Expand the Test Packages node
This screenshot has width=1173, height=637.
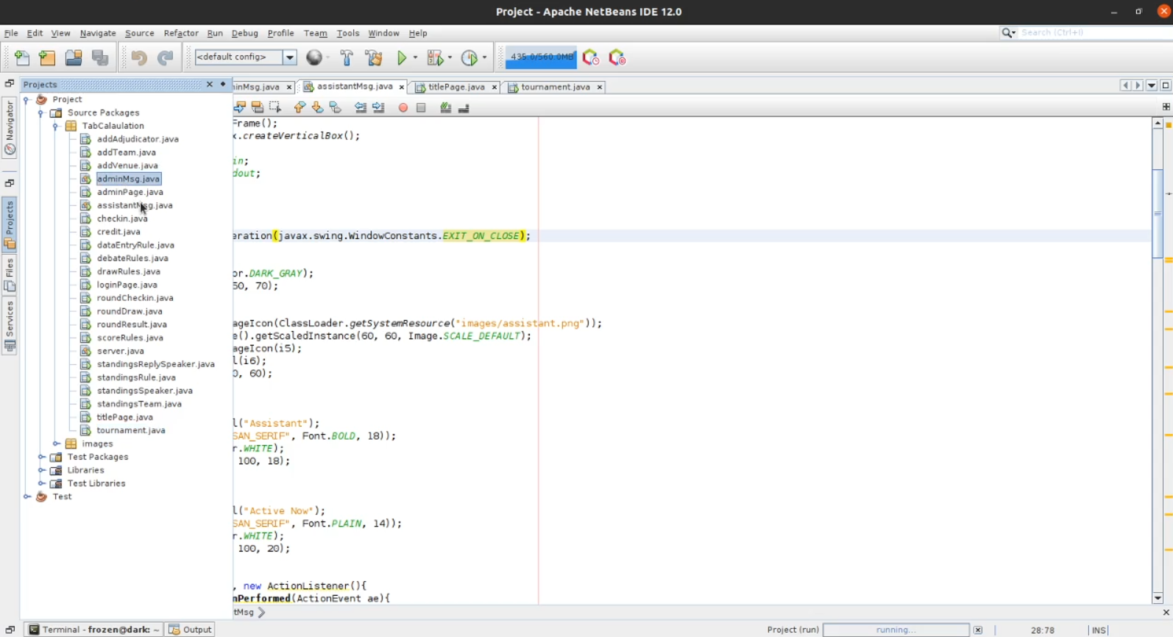tap(42, 457)
